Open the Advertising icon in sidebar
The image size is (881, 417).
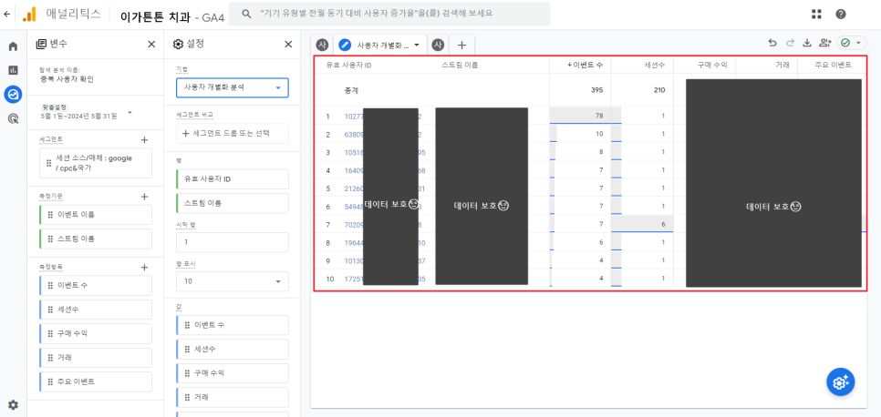pyautogui.click(x=13, y=118)
